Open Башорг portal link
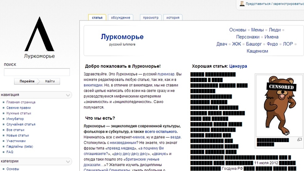The width and height of the screenshot is (304, 171). [254, 44]
